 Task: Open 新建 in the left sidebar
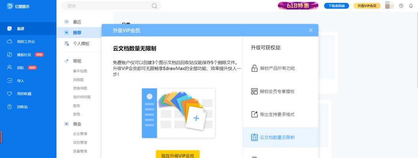pyautogui.click(x=28, y=28)
